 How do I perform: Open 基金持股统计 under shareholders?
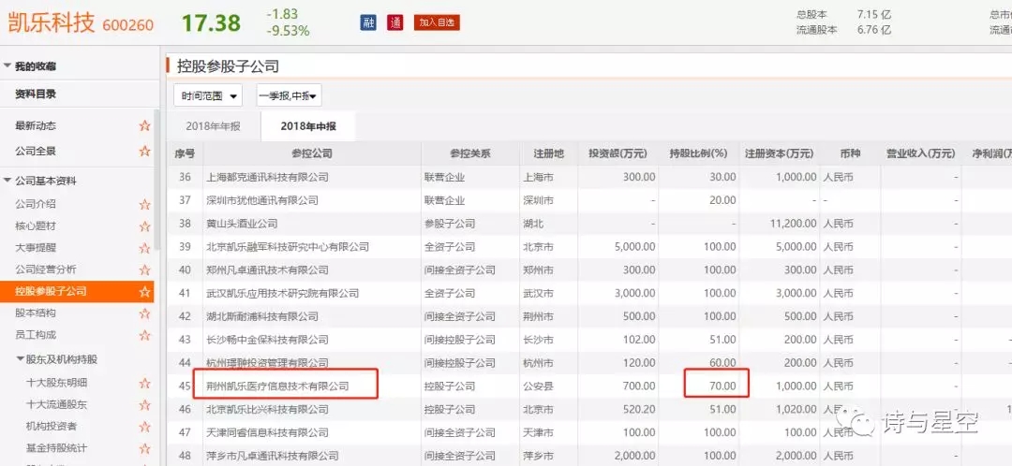(57, 448)
